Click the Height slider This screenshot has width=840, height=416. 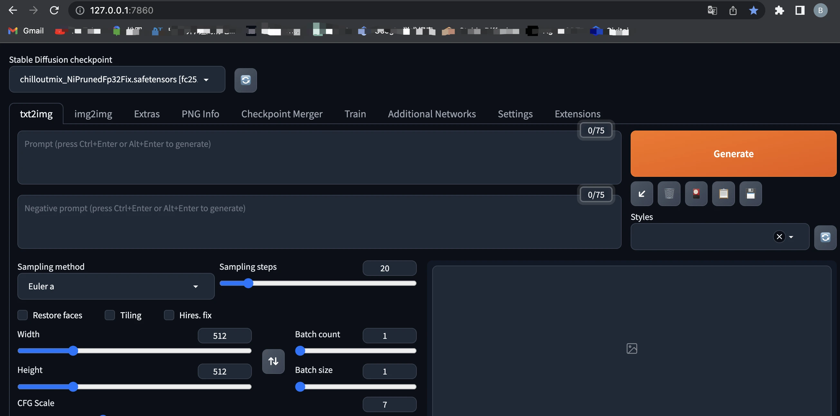click(x=134, y=387)
